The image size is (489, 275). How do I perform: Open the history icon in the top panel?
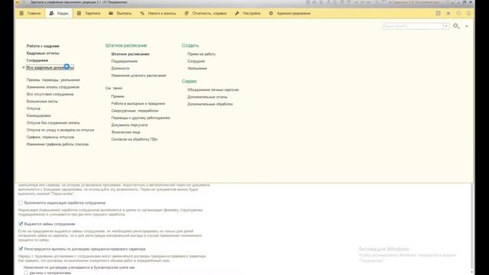pyautogui.click(x=458, y=14)
